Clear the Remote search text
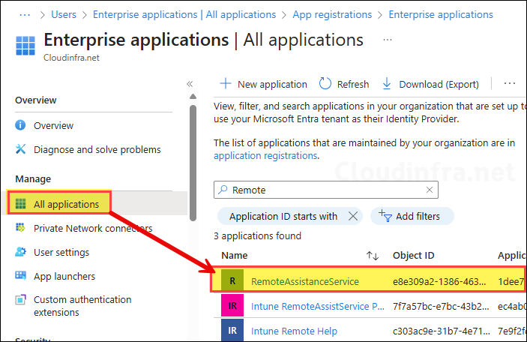 (430, 190)
